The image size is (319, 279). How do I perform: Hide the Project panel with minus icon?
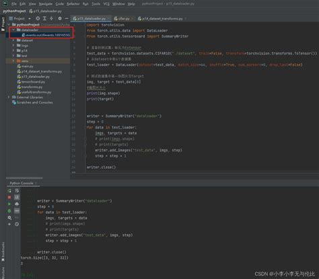click(x=67, y=18)
